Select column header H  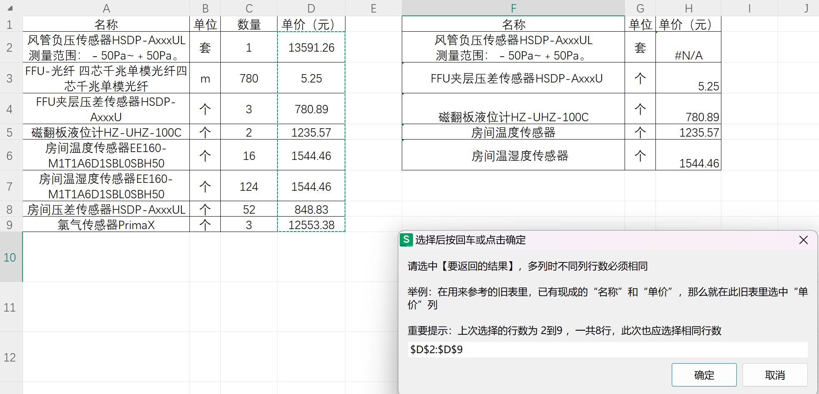point(688,8)
